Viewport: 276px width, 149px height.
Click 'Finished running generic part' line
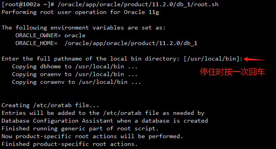(80, 128)
